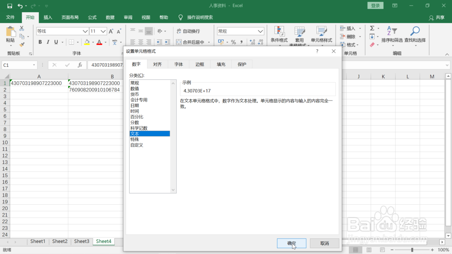This screenshot has width=452, height=254.
Task: Open the 保护 tab in format dialog
Action: (242, 64)
